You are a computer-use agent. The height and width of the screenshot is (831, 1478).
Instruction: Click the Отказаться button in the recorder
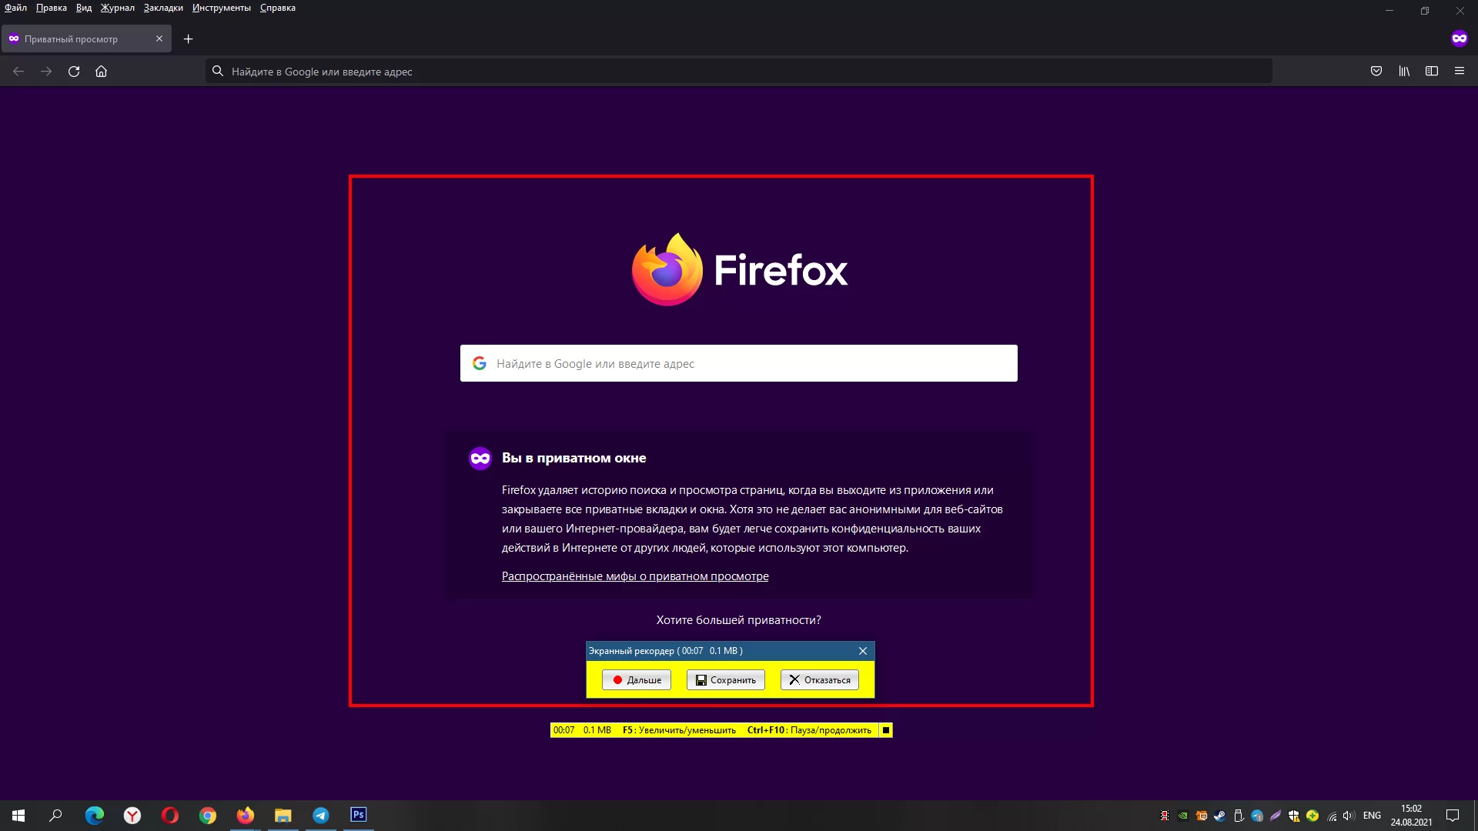(x=820, y=680)
